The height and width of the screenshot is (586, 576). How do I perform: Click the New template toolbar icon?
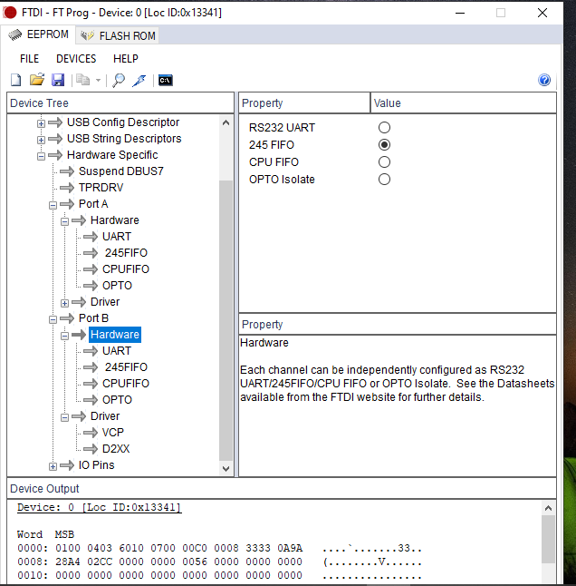pyautogui.click(x=15, y=80)
